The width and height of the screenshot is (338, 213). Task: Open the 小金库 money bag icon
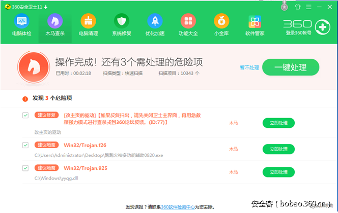[221, 22]
